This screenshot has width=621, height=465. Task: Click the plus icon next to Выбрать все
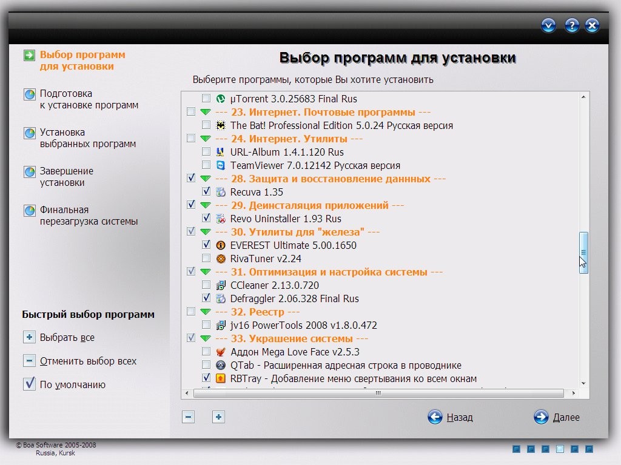[x=29, y=337]
